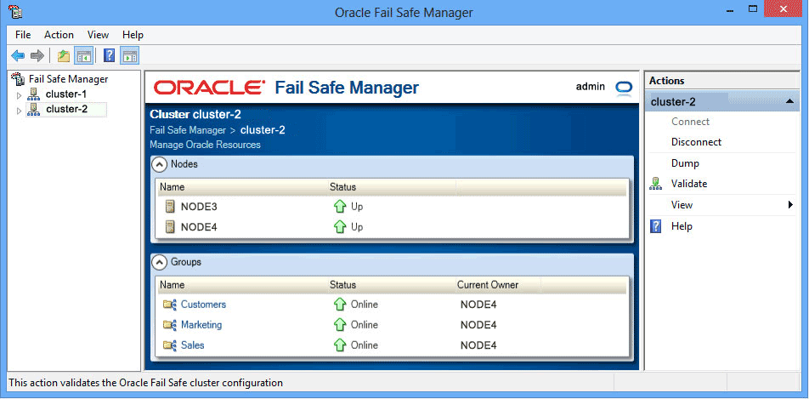The image size is (809, 399).
Task: Click NODE4 Up status arrow icon
Action: coord(340,227)
